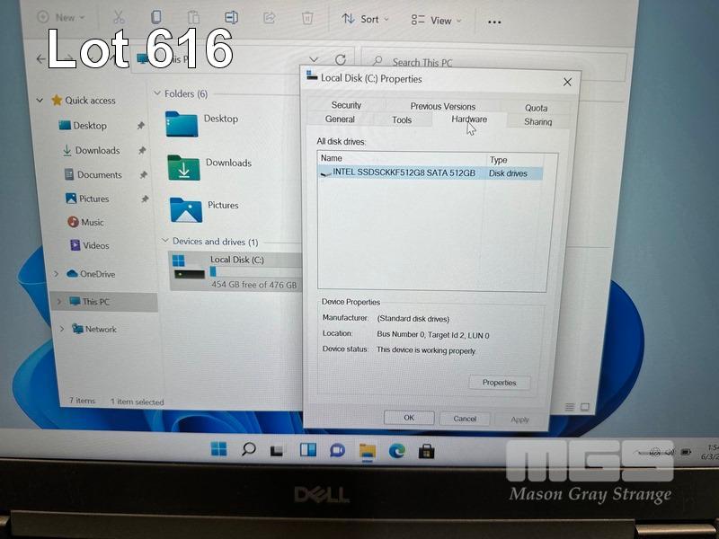Open the Sort dropdown menu
The image size is (719, 539).
(x=365, y=19)
